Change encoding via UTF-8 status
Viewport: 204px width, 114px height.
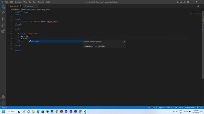pos(169,108)
